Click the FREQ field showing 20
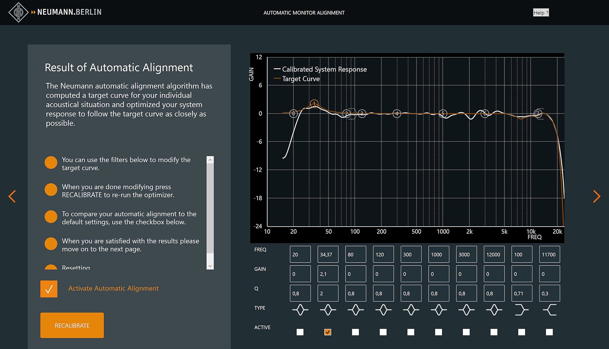The height and width of the screenshot is (349, 609). (300, 254)
